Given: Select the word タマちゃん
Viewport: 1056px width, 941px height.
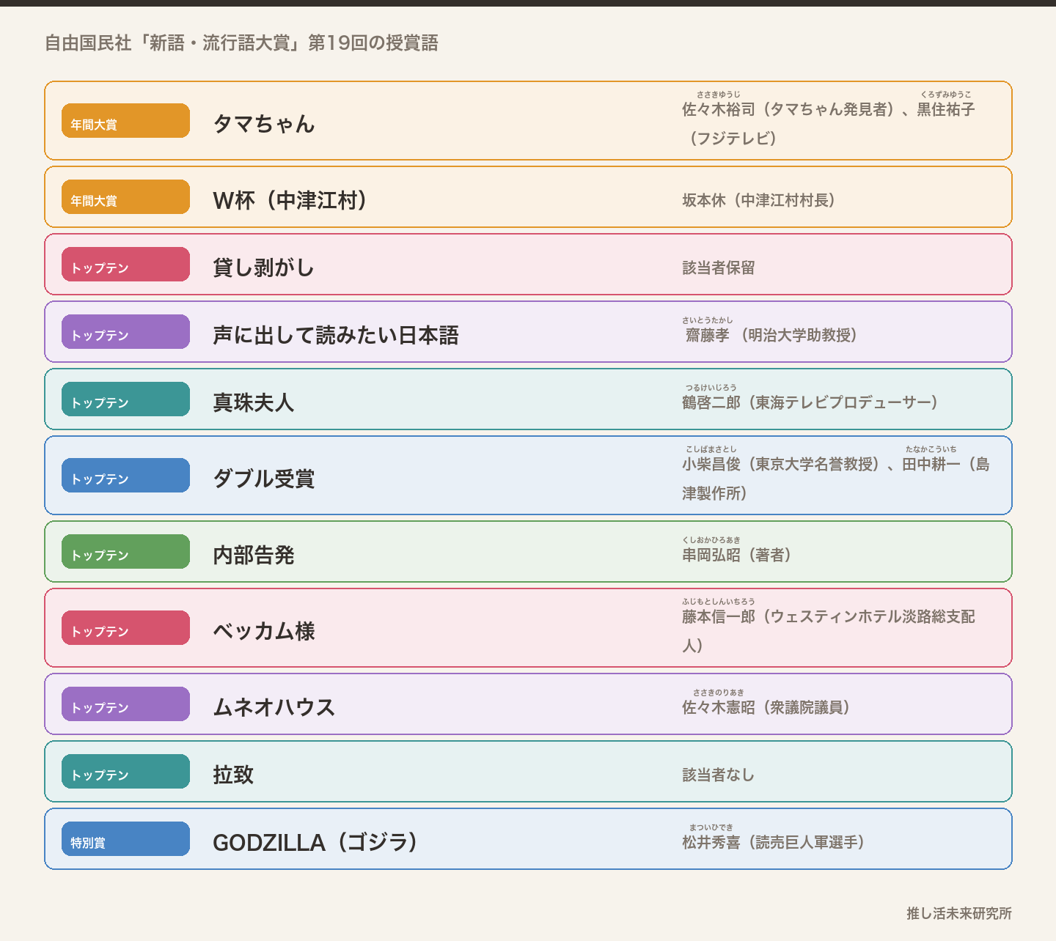Looking at the screenshot, I should tap(264, 124).
